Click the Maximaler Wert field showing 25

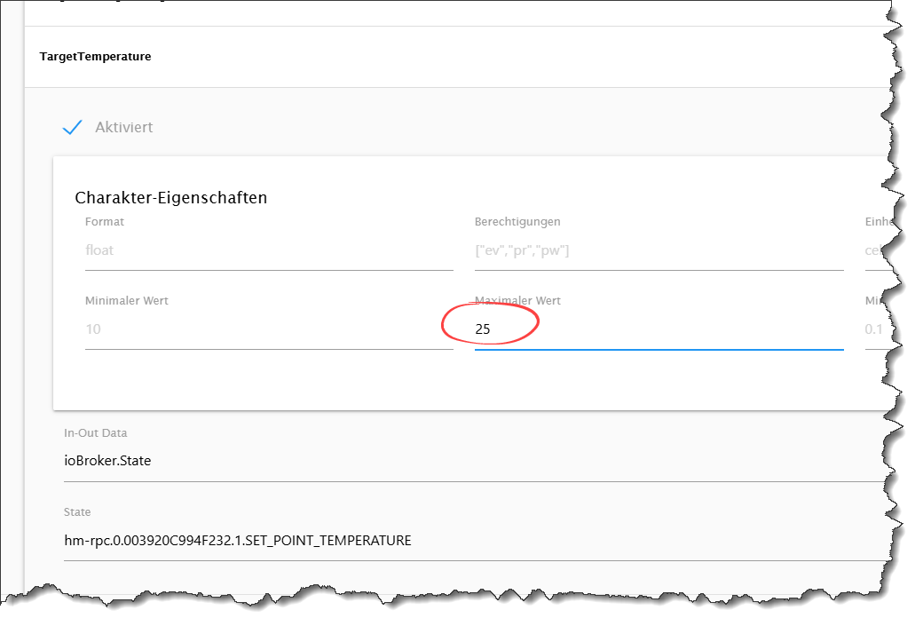tap(658, 329)
